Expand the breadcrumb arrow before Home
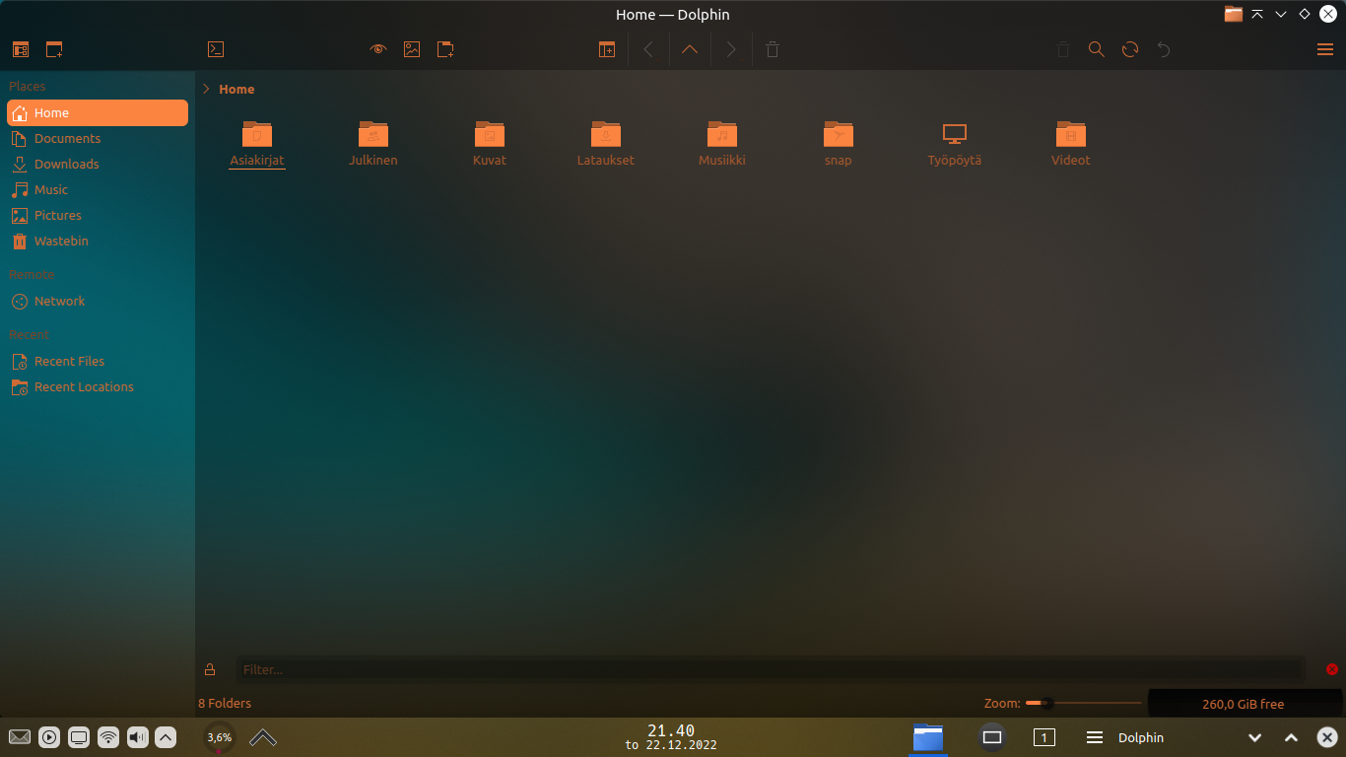The height and width of the screenshot is (757, 1346). [204, 89]
